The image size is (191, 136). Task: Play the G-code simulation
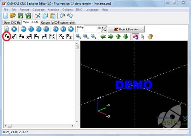(x=31, y=29)
